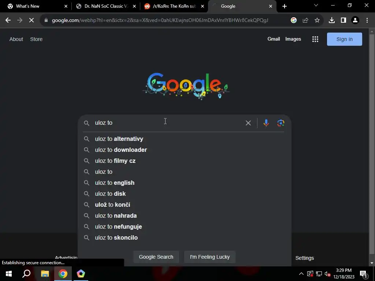Switch to /r/KoЯn subreddit tab
Screen dimensions: 375x281
[174, 6]
